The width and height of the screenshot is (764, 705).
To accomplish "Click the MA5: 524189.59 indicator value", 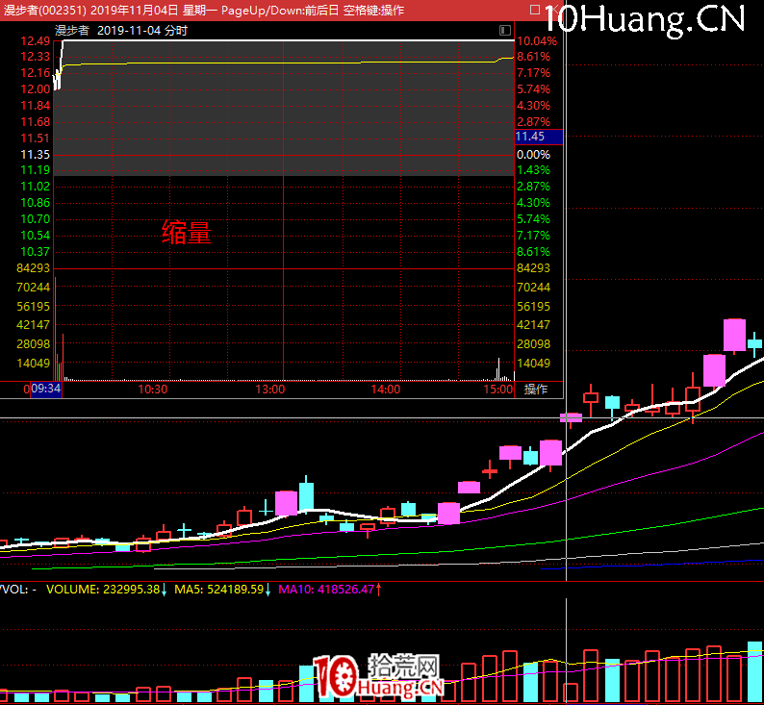I will click(218, 590).
